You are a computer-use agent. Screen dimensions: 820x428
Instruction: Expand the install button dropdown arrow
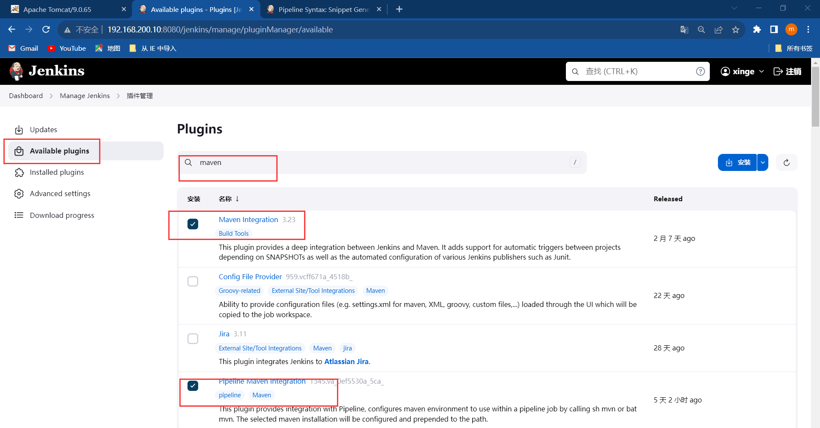pos(763,162)
